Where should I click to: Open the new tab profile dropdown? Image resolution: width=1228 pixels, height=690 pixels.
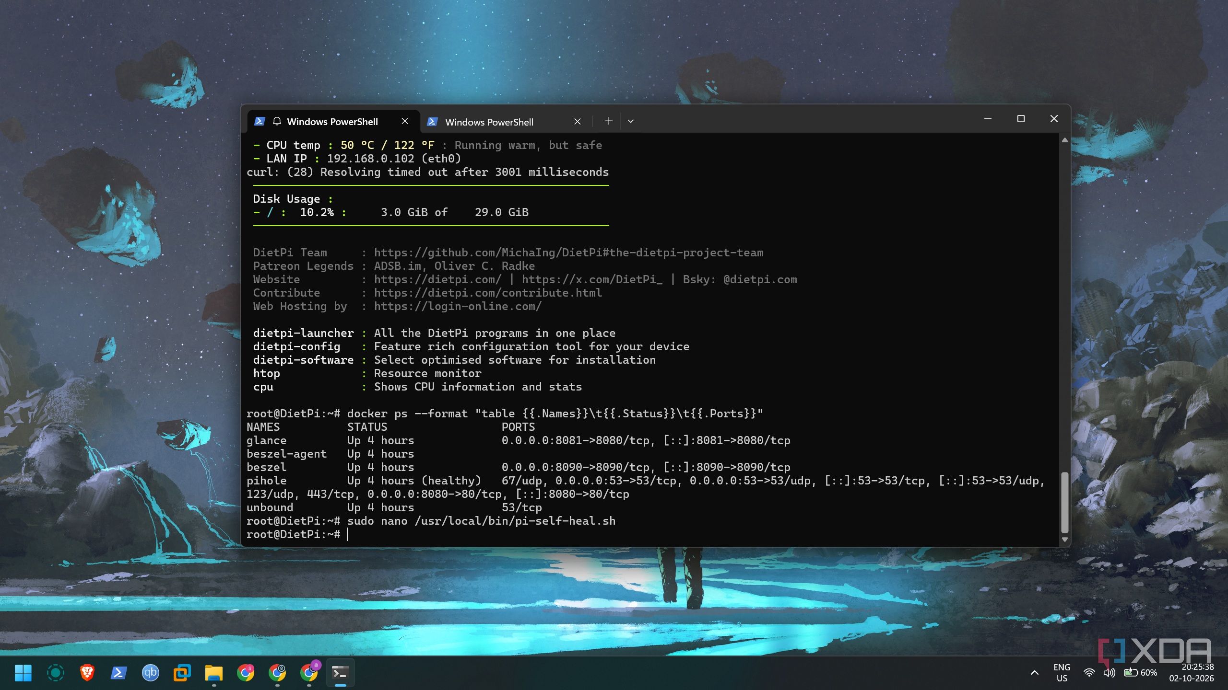pos(631,121)
